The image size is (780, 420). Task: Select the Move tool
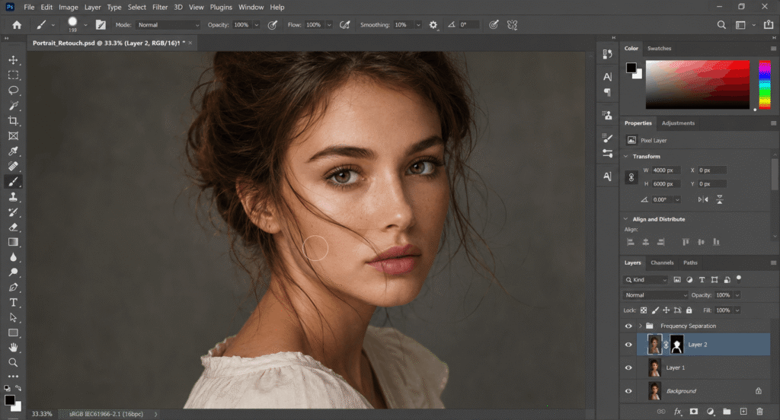14,60
